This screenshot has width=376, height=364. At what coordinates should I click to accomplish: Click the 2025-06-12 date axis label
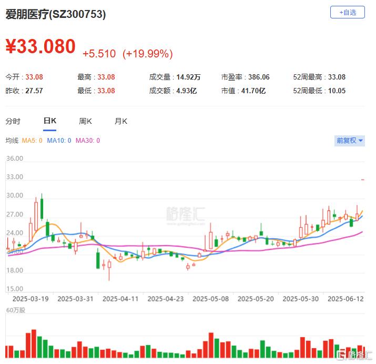[346, 299]
